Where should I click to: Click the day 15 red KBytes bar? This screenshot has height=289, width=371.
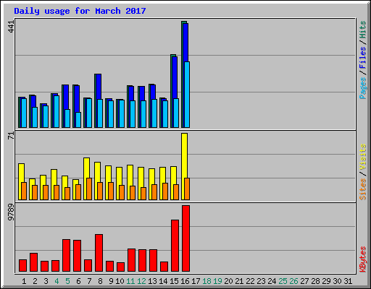click(175, 246)
